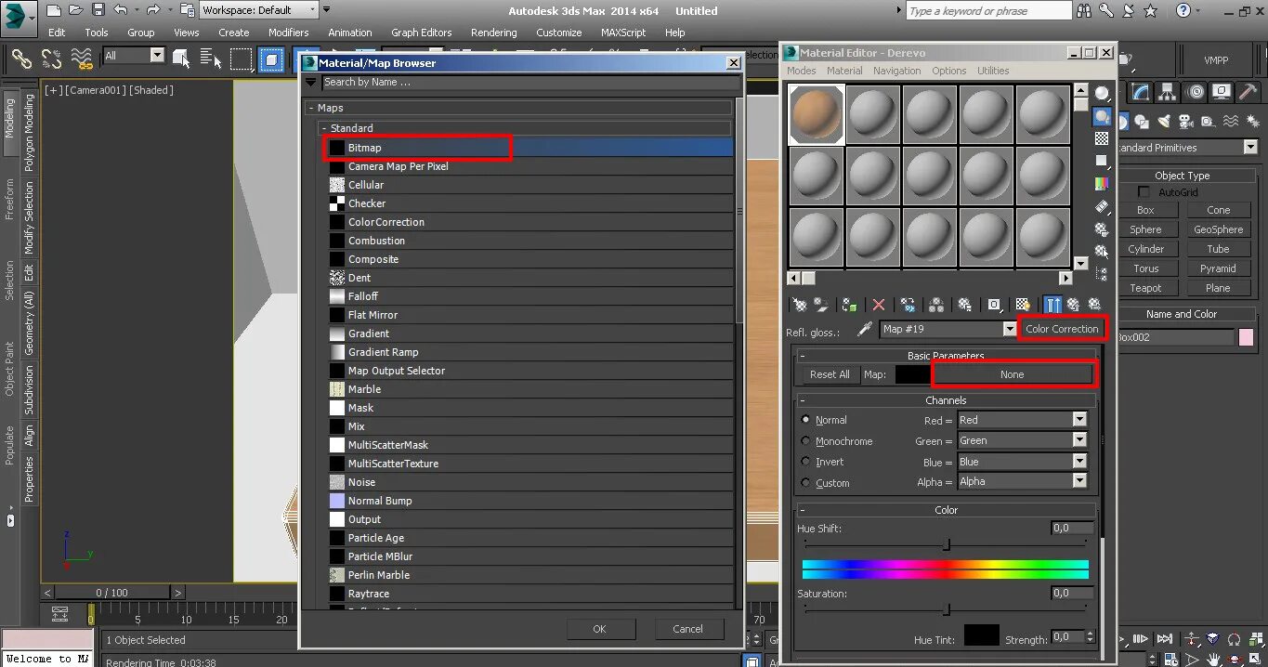Open Standard Primitives dropdown

pyautogui.click(x=1250, y=148)
